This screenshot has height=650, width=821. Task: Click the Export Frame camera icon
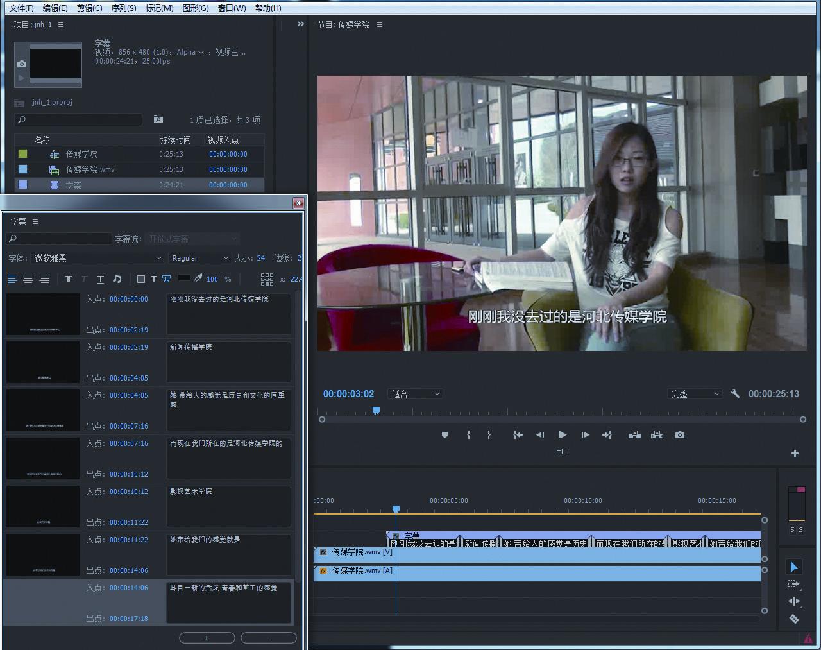click(680, 435)
